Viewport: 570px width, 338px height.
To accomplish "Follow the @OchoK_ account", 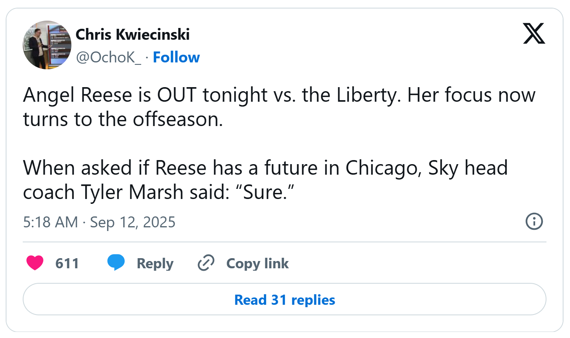I will [176, 58].
